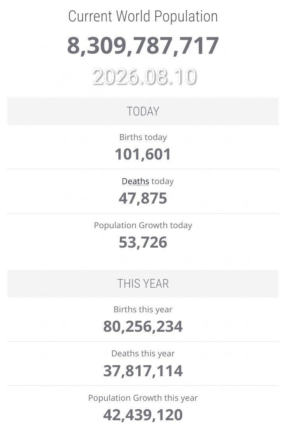Select the deaths today figure 47,875
Image resolution: width=286 pixels, height=427 pixels.
pyautogui.click(x=143, y=198)
